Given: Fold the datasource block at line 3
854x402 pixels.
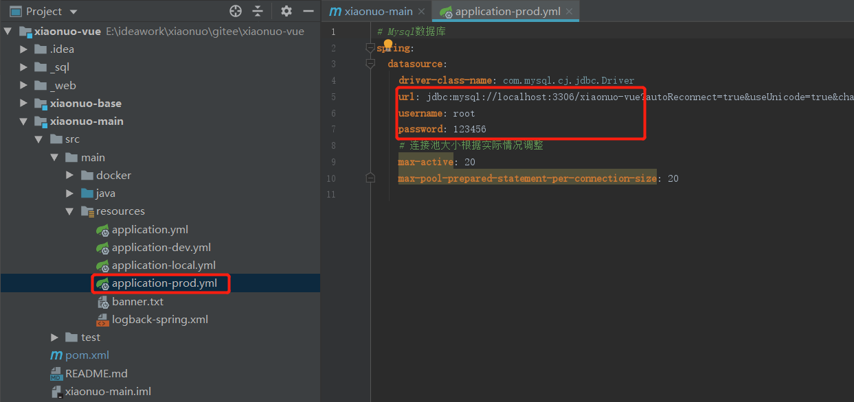Looking at the screenshot, I should pyautogui.click(x=370, y=64).
